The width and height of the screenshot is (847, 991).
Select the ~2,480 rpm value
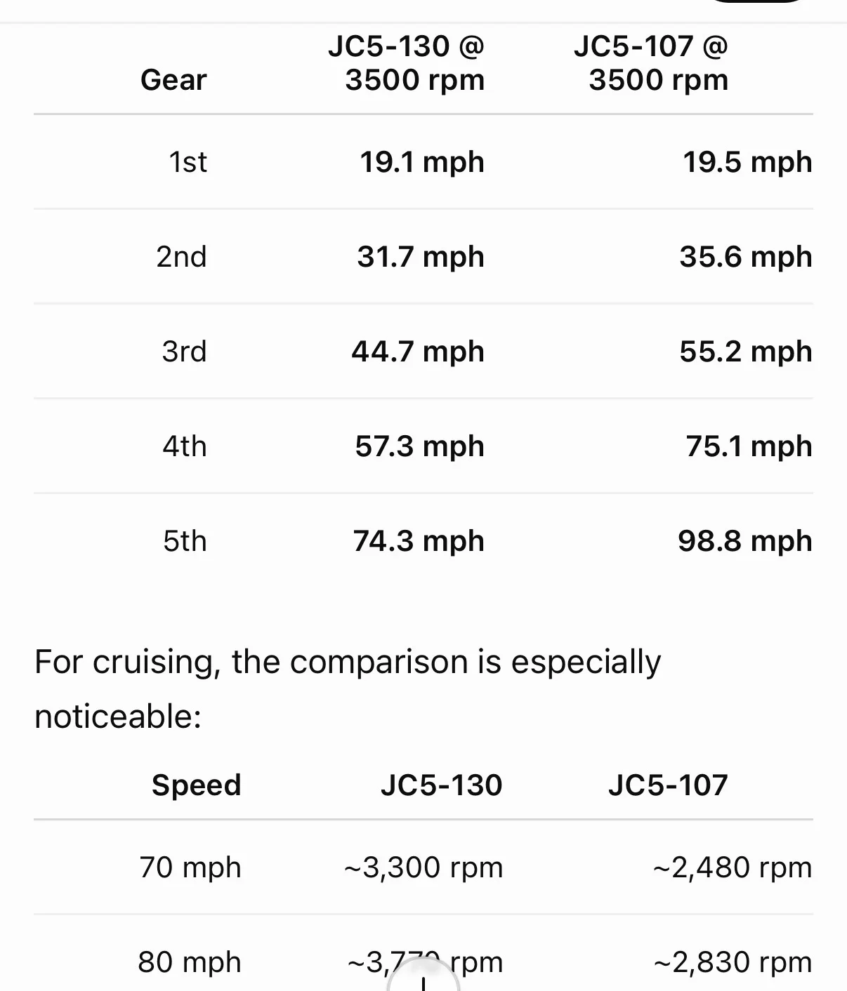[733, 867]
